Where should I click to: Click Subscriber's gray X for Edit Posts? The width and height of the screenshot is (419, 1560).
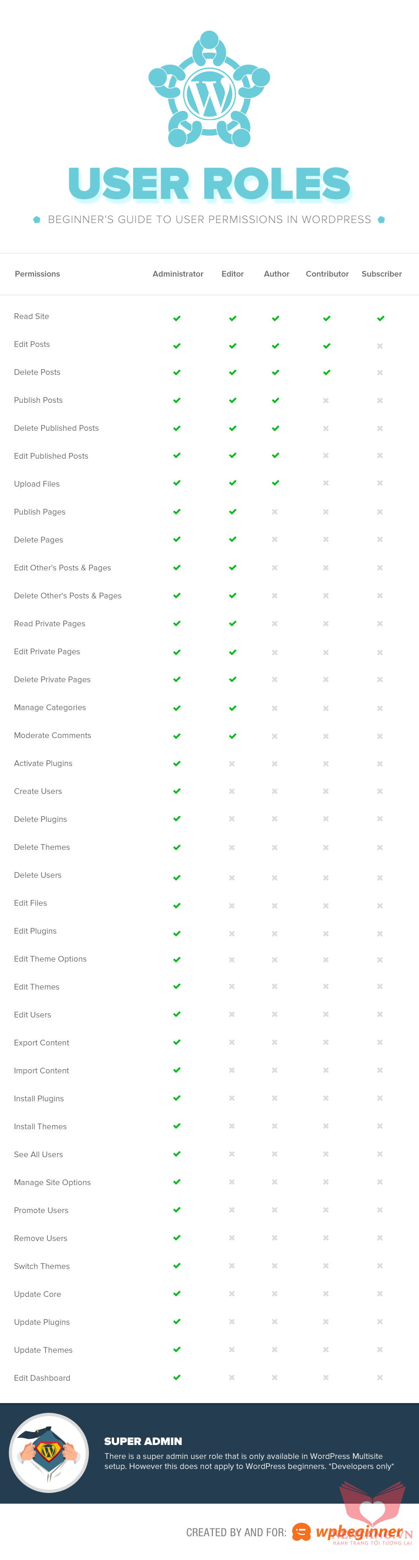[379, 346]
